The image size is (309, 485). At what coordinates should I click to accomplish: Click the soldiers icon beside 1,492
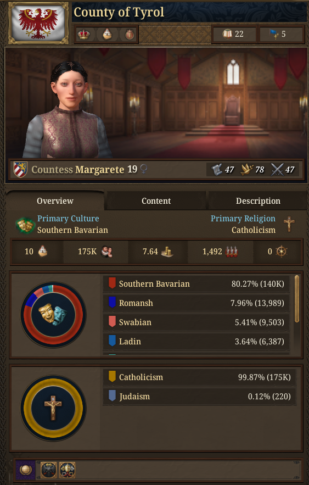tap(231, 252)
